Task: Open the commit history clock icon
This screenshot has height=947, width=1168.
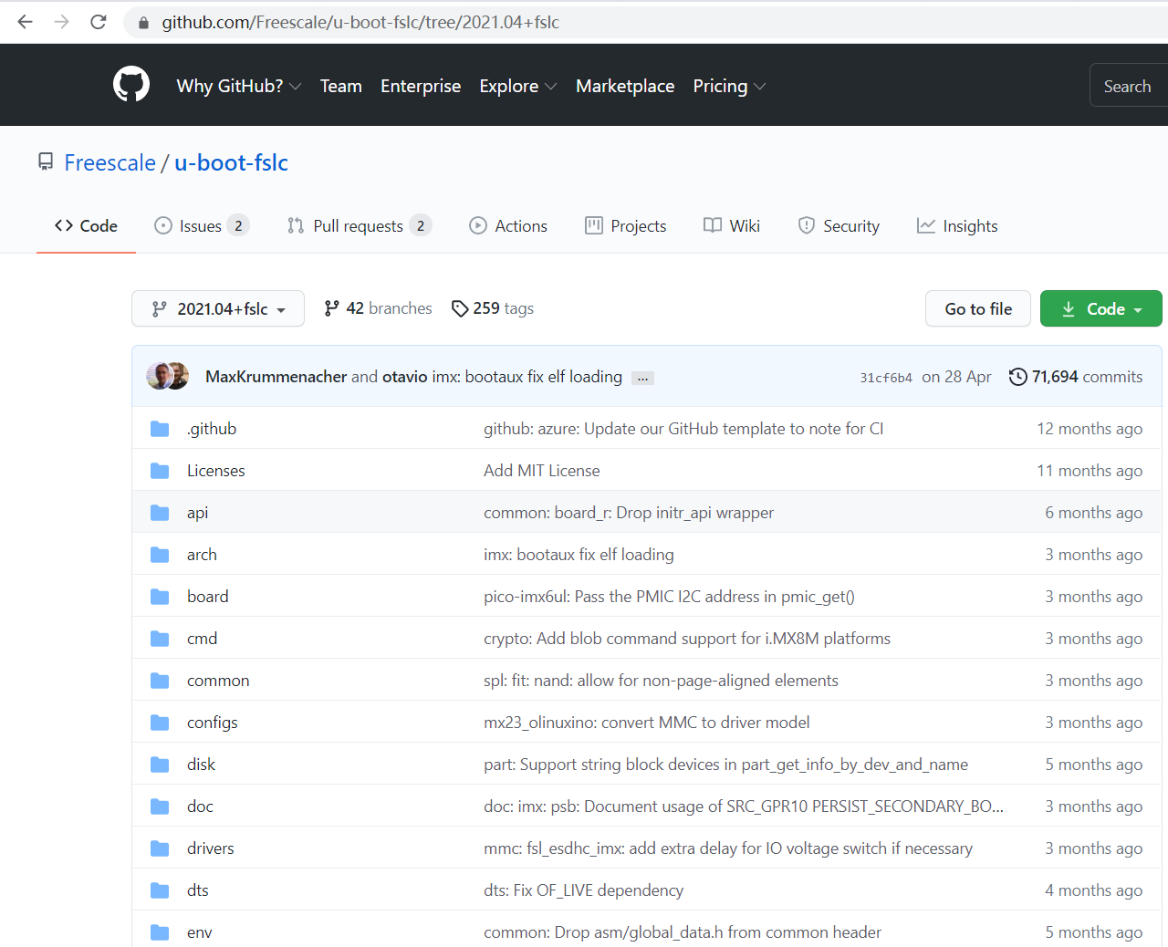Action: click(x=1017, y=377)
